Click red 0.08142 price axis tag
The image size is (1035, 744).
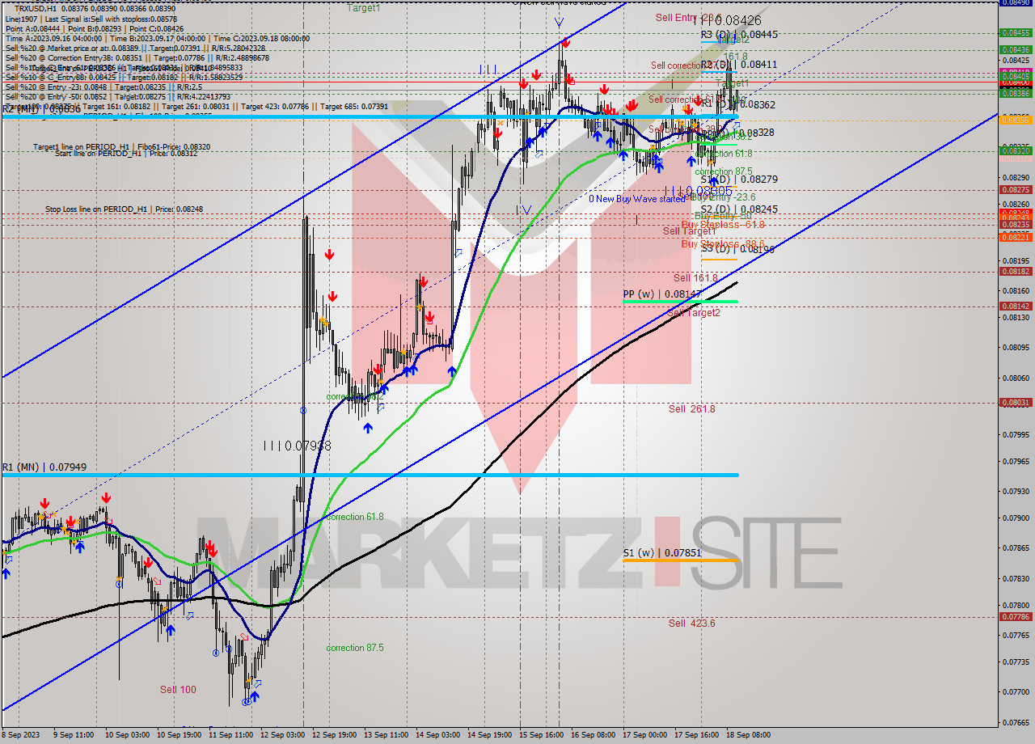pyautogui.click(x=1016, y=306)
